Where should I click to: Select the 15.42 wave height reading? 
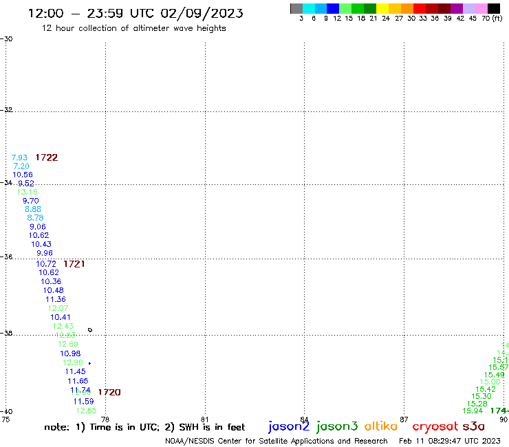click(486, 389)
